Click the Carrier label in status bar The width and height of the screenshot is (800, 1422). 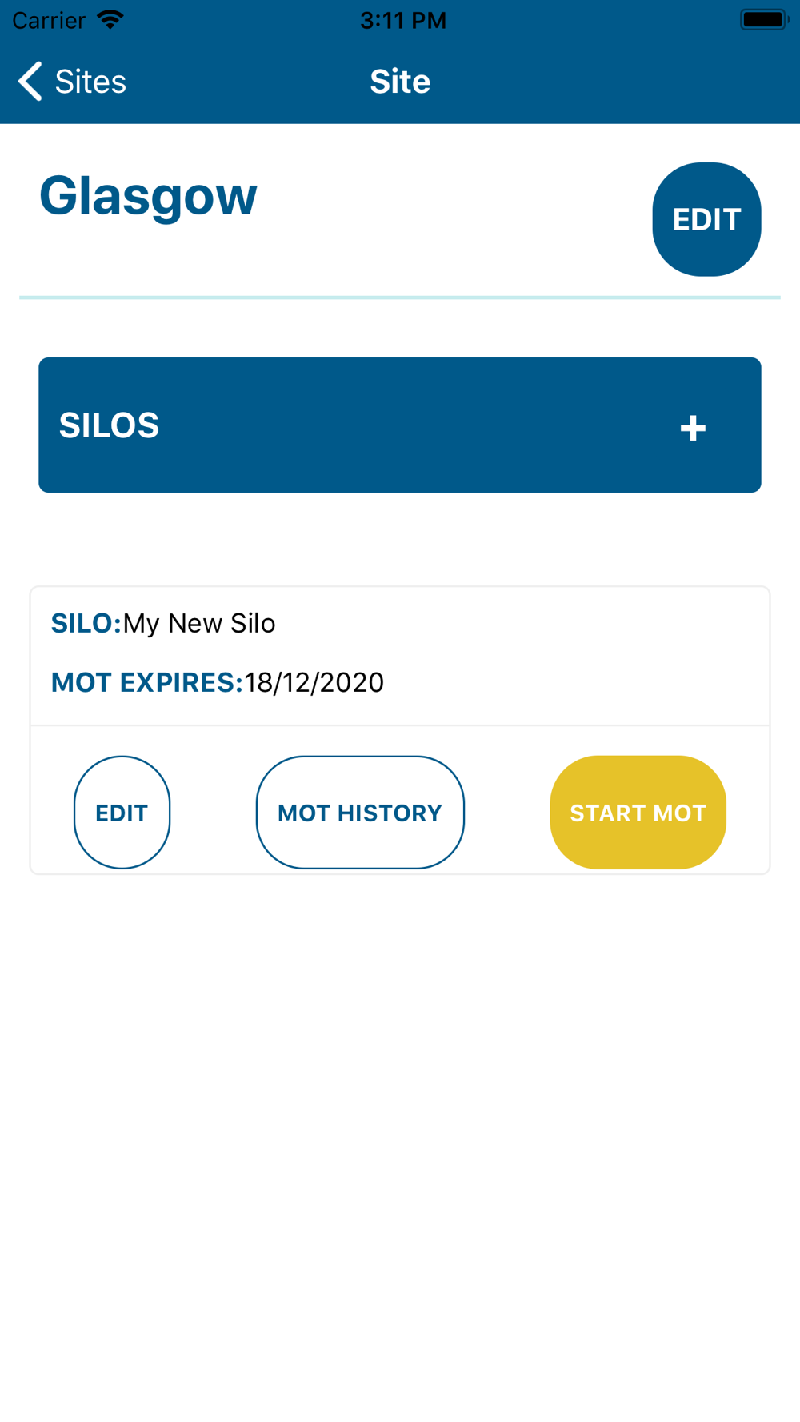point(49,20)
